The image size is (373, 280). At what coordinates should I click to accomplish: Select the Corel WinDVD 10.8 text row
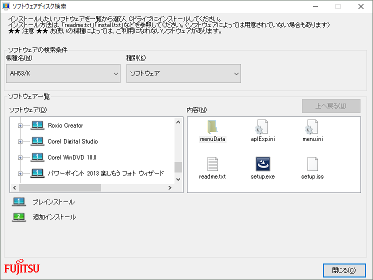[x=72, y=157]
